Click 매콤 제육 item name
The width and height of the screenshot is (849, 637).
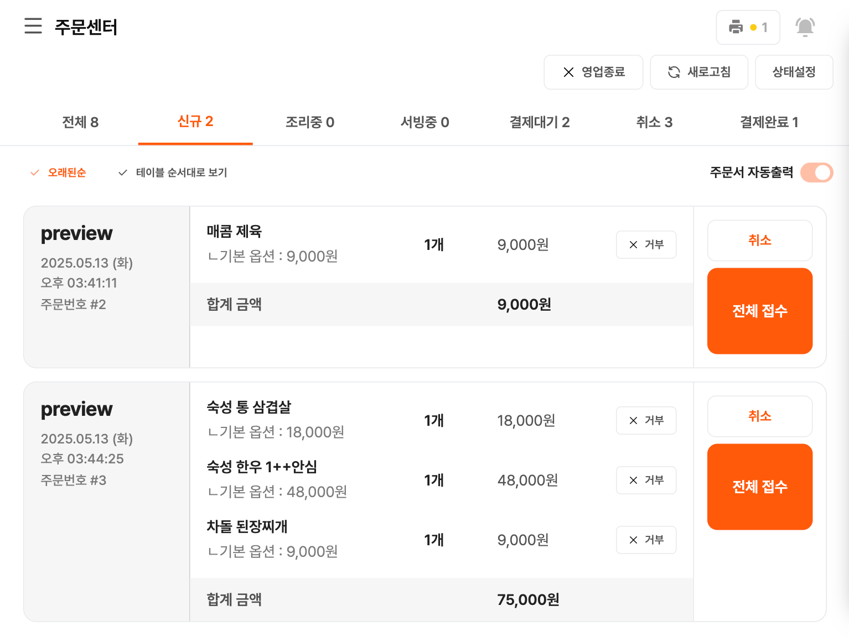click(234, 231)
